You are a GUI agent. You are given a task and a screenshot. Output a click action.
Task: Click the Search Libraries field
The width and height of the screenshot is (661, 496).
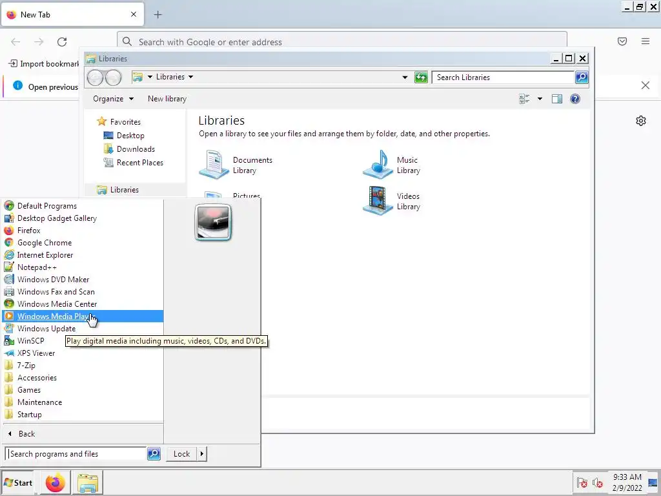pyautogui.click(x=503, y=77)
